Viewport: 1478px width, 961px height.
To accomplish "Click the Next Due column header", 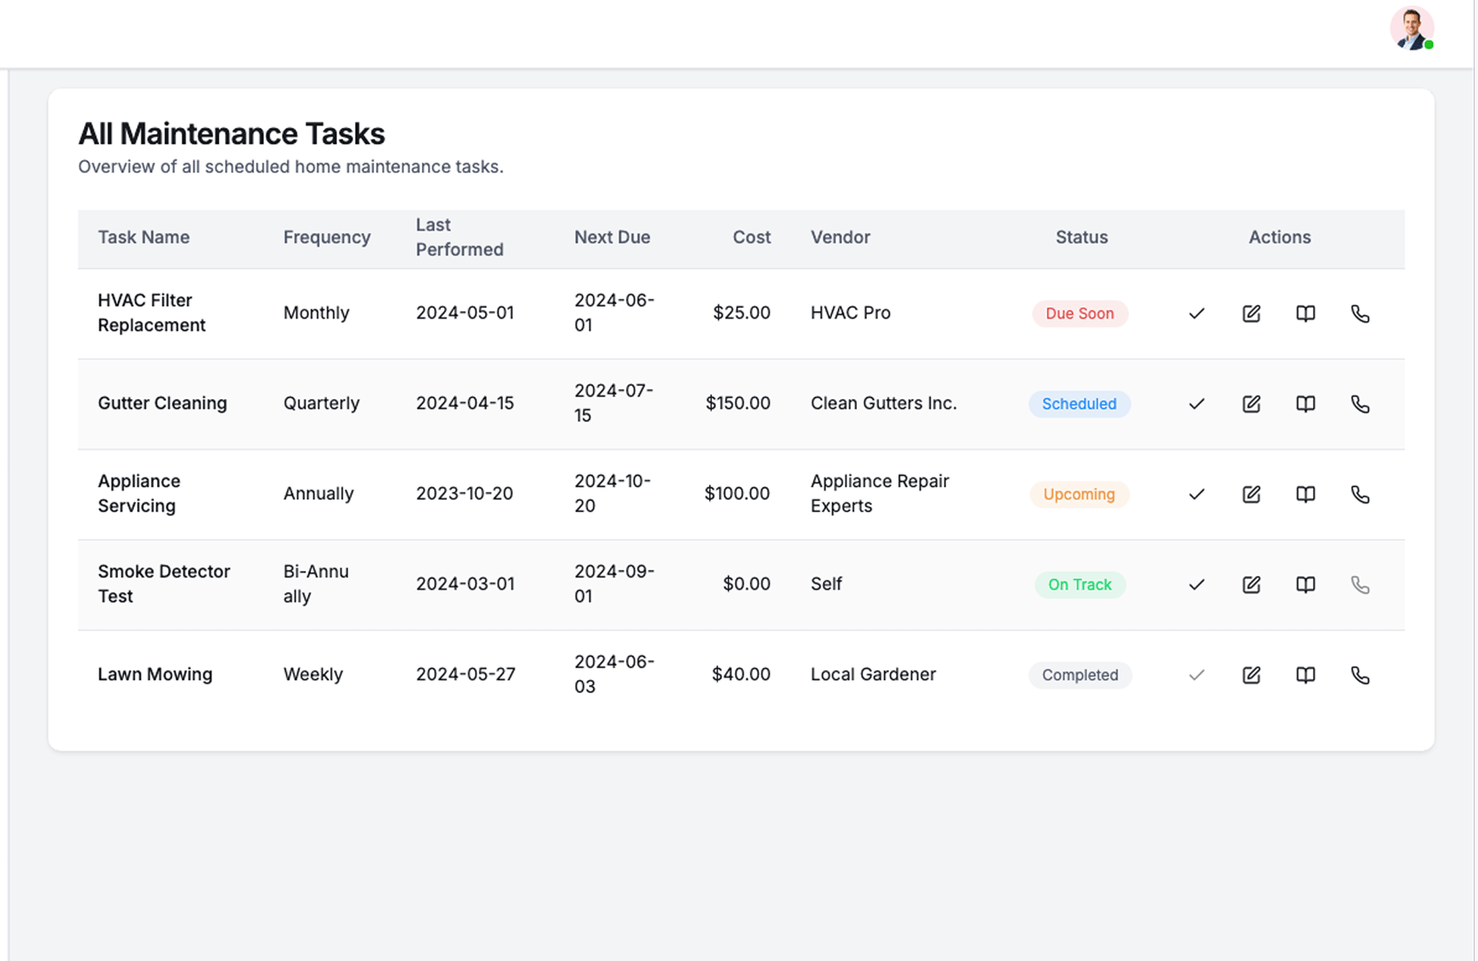I will [612, 237].
